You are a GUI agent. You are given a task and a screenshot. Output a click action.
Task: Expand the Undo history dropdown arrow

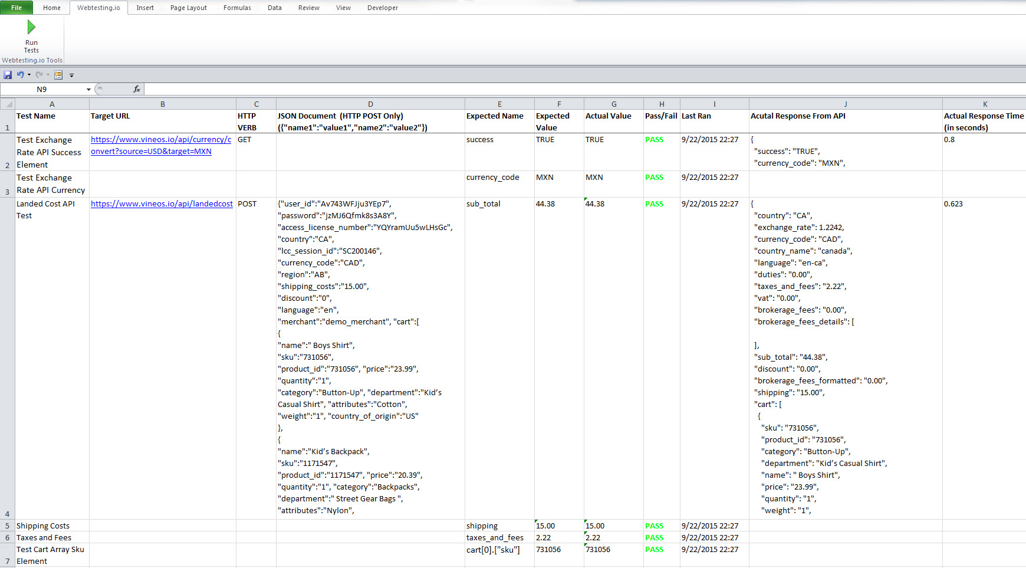coord(28,75)
